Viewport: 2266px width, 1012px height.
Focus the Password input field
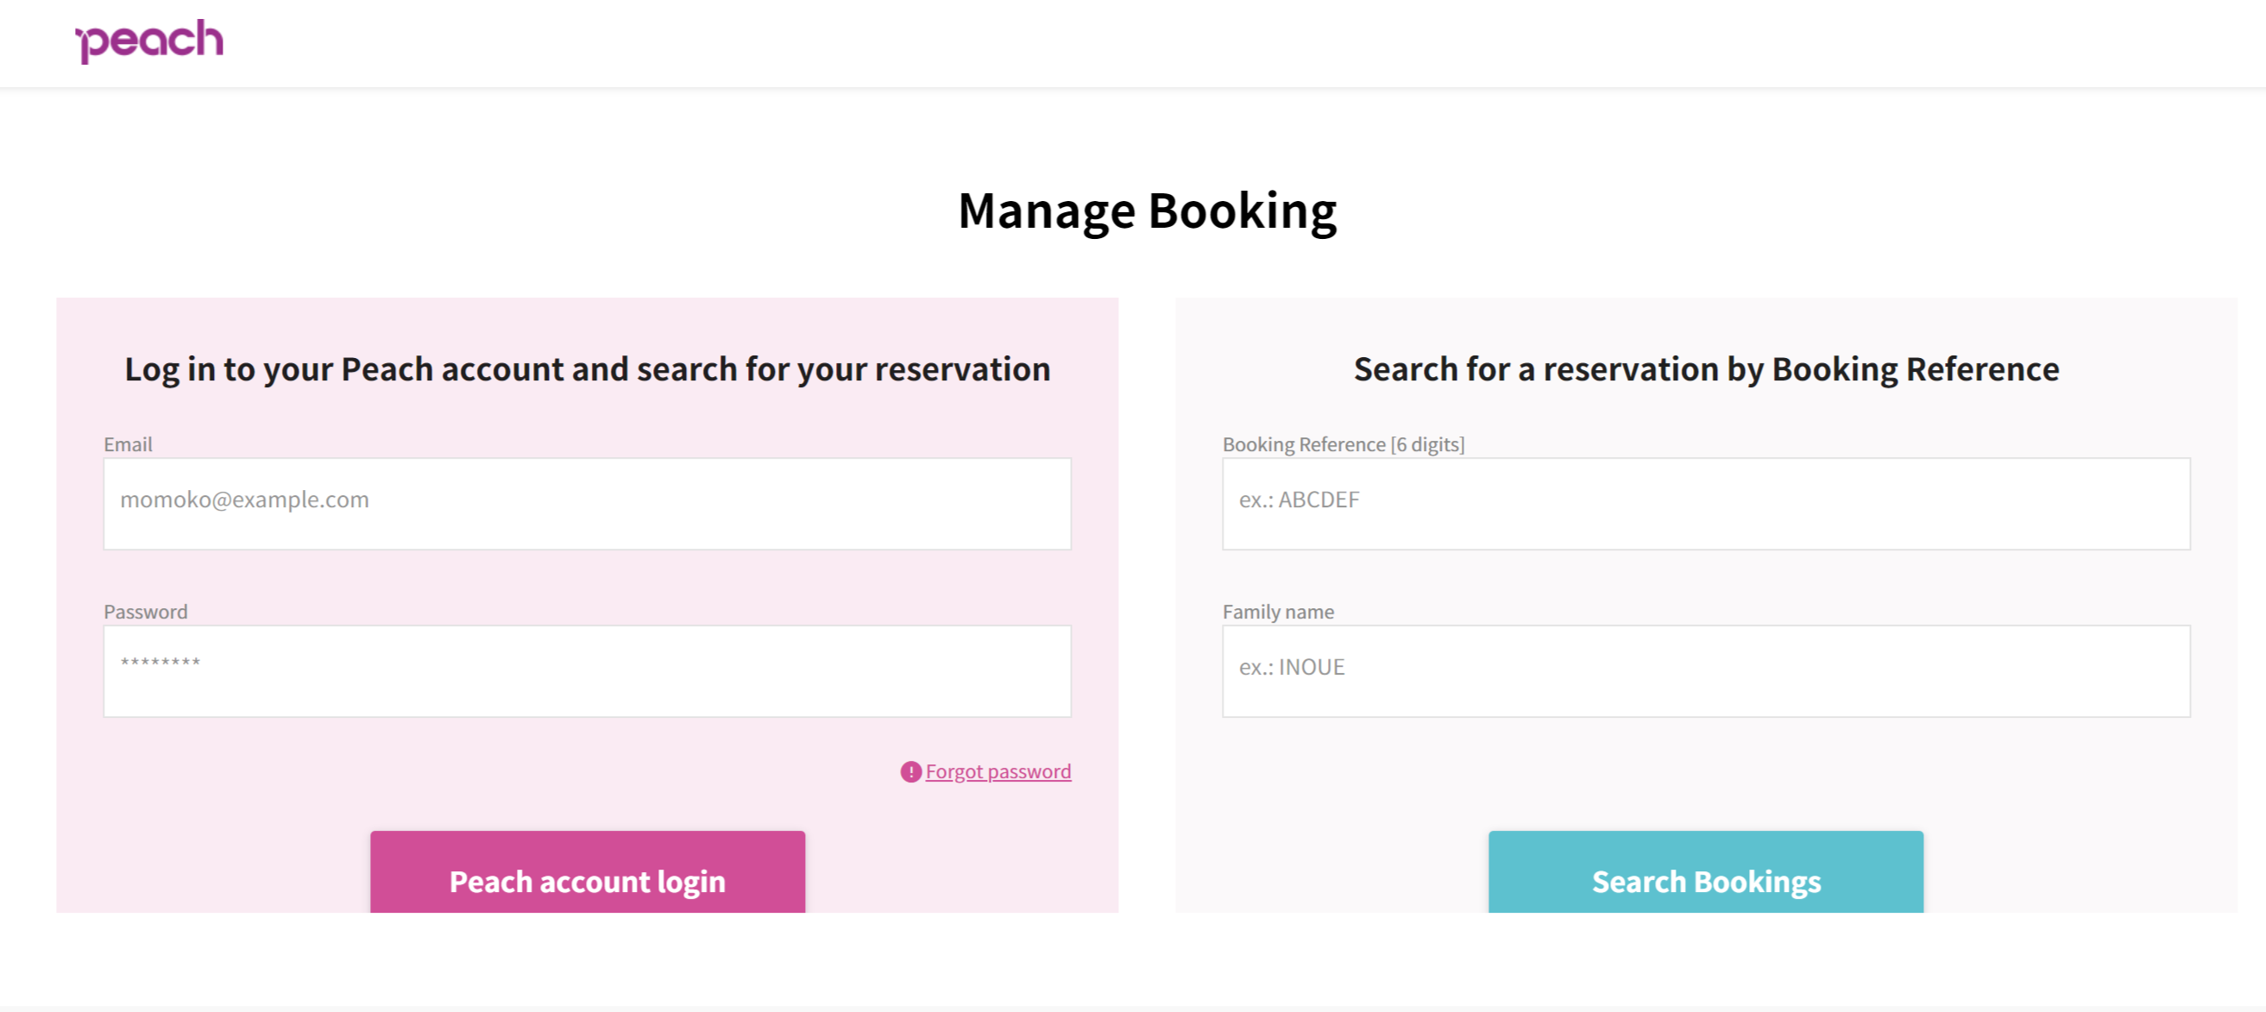click(587, 670)
